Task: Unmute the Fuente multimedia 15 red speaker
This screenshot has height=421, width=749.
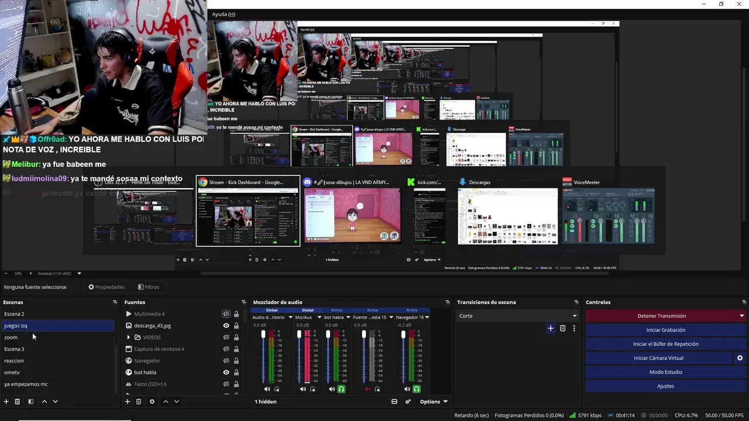Action: coord(367,389)
